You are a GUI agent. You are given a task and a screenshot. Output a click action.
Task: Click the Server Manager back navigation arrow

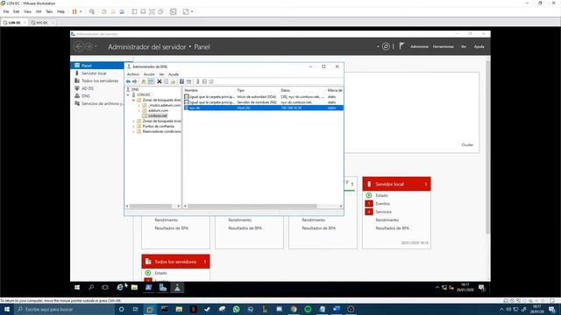[x=79, y=46]
